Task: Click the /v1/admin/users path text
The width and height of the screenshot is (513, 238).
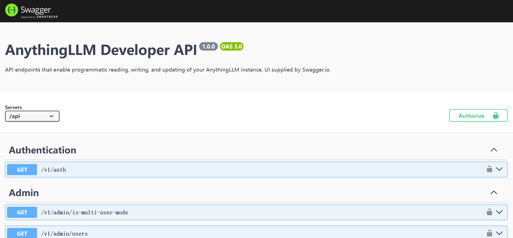Action: pos(64,234)
